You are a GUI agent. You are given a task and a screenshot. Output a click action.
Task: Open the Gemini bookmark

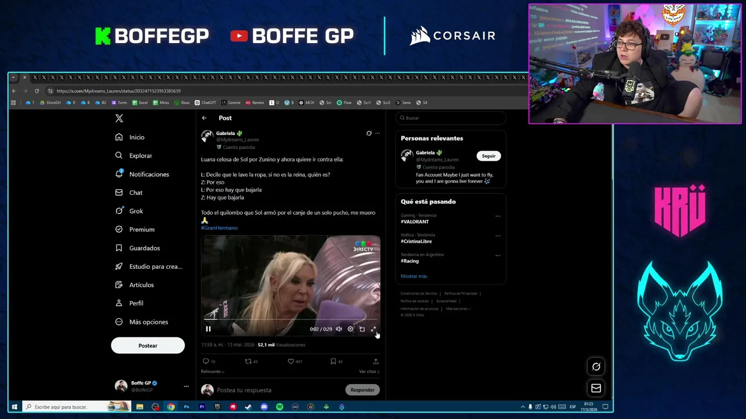tap(230, 102)
